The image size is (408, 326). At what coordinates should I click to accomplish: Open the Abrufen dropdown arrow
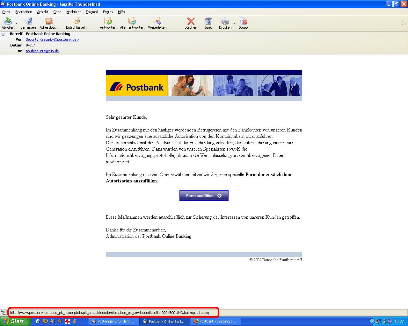pos(17,23)
